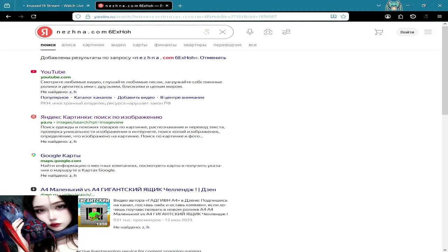Open the youtube.com green URL
The width and height of the screenshot is (448, 252).
pos(56,77)
